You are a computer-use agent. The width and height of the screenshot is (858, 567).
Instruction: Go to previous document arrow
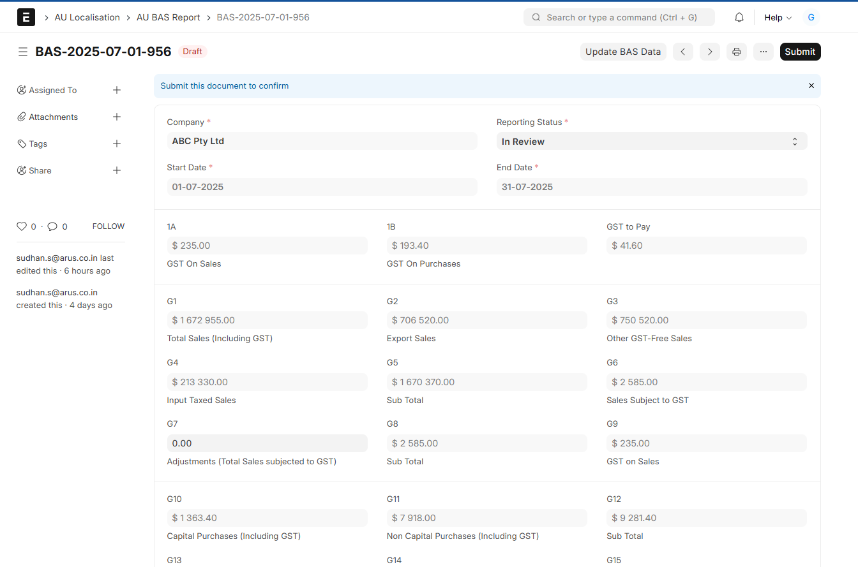(682, 52)
